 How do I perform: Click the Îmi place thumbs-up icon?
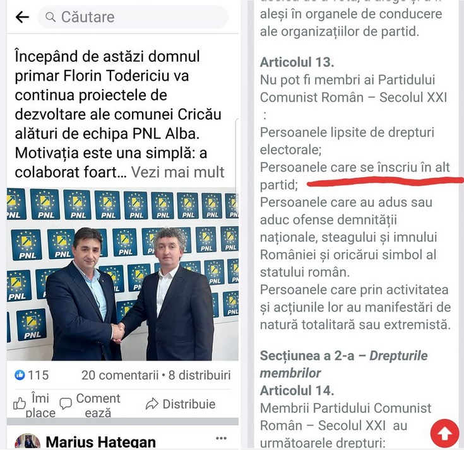click(20, 403)
